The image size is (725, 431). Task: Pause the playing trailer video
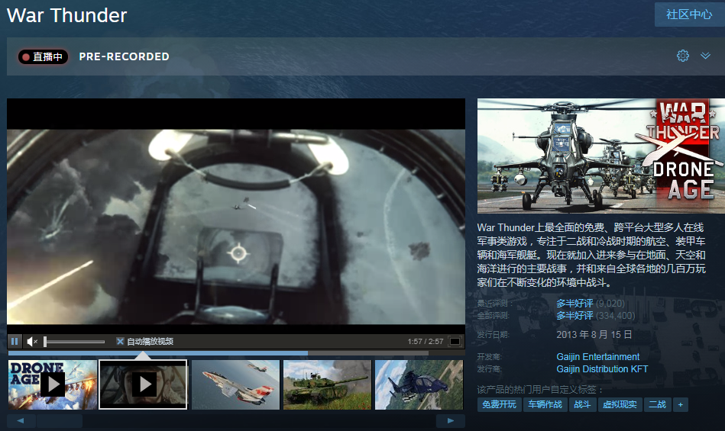tap(15, 341)
